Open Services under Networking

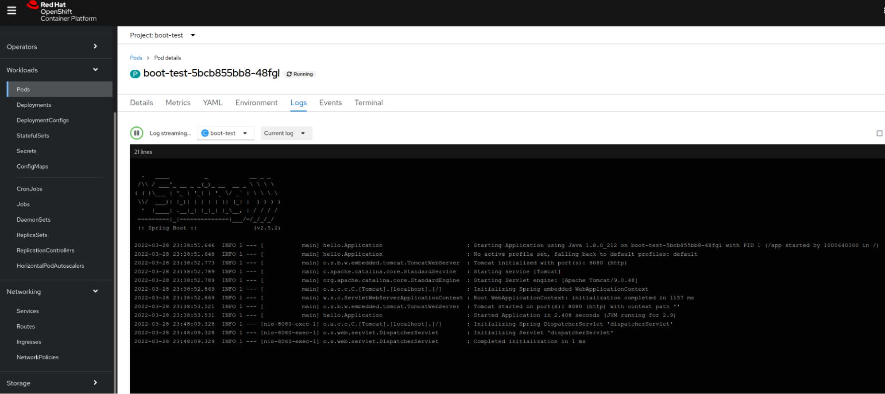click(28, 311)
